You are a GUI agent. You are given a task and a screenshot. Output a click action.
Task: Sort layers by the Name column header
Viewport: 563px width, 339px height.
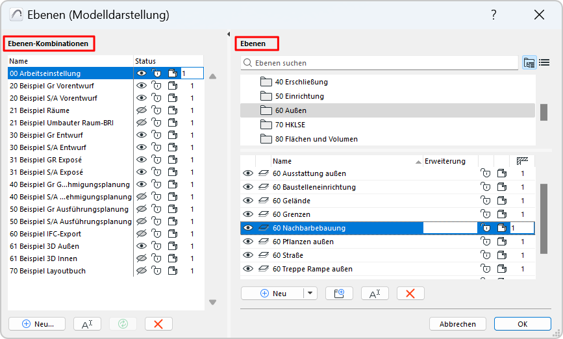(344, 161)
